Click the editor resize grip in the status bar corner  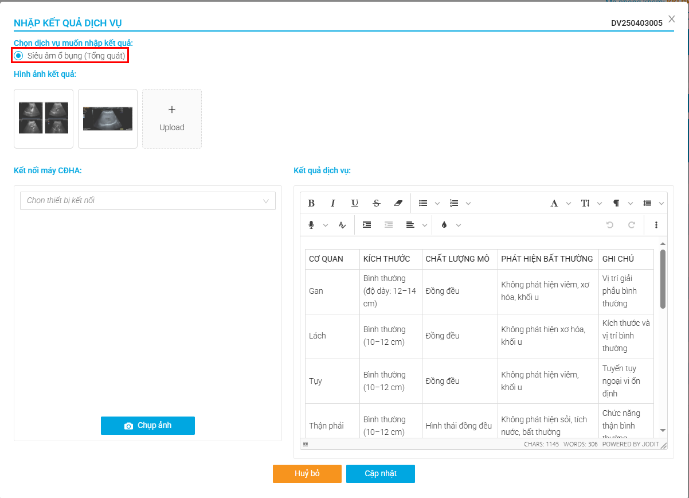pos(664,445)
